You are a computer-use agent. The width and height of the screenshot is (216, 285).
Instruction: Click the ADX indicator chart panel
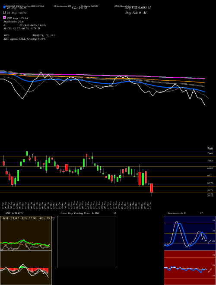tap(26, 233)
